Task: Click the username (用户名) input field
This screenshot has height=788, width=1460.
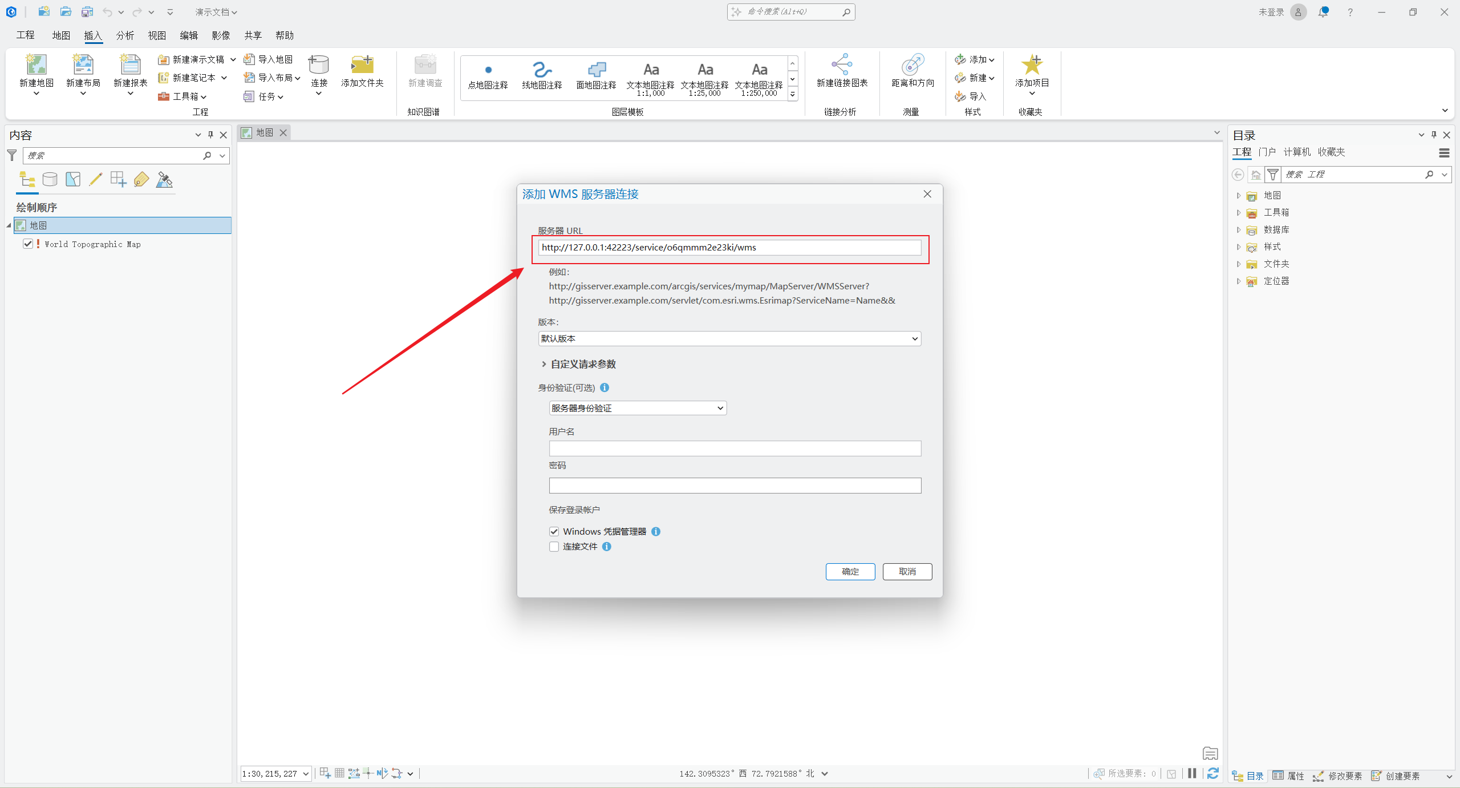Action: pyautogui.click(x=735, y=448)
